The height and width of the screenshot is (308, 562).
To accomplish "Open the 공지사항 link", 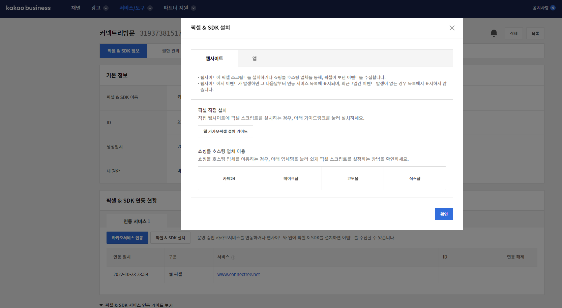I will pos(540,8).
